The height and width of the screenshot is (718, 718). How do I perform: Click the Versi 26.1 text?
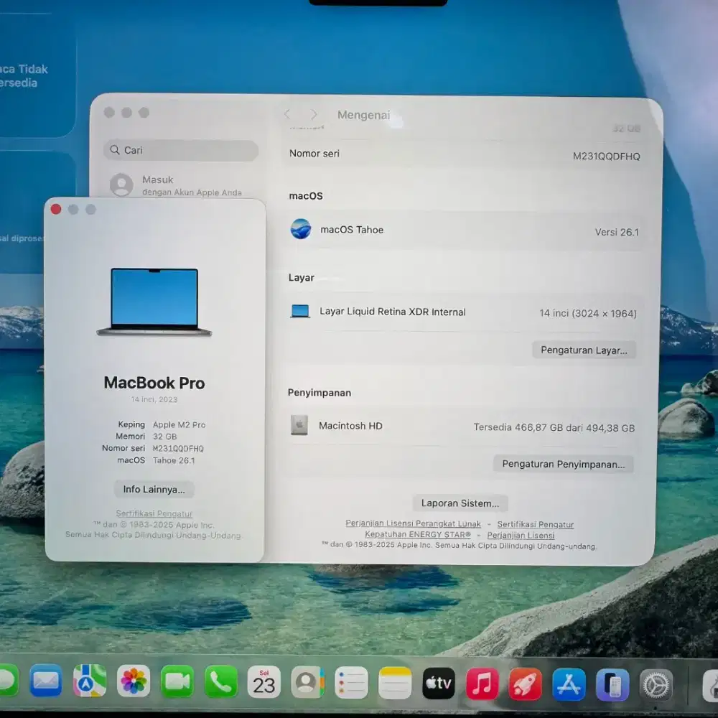coord(616,232)
